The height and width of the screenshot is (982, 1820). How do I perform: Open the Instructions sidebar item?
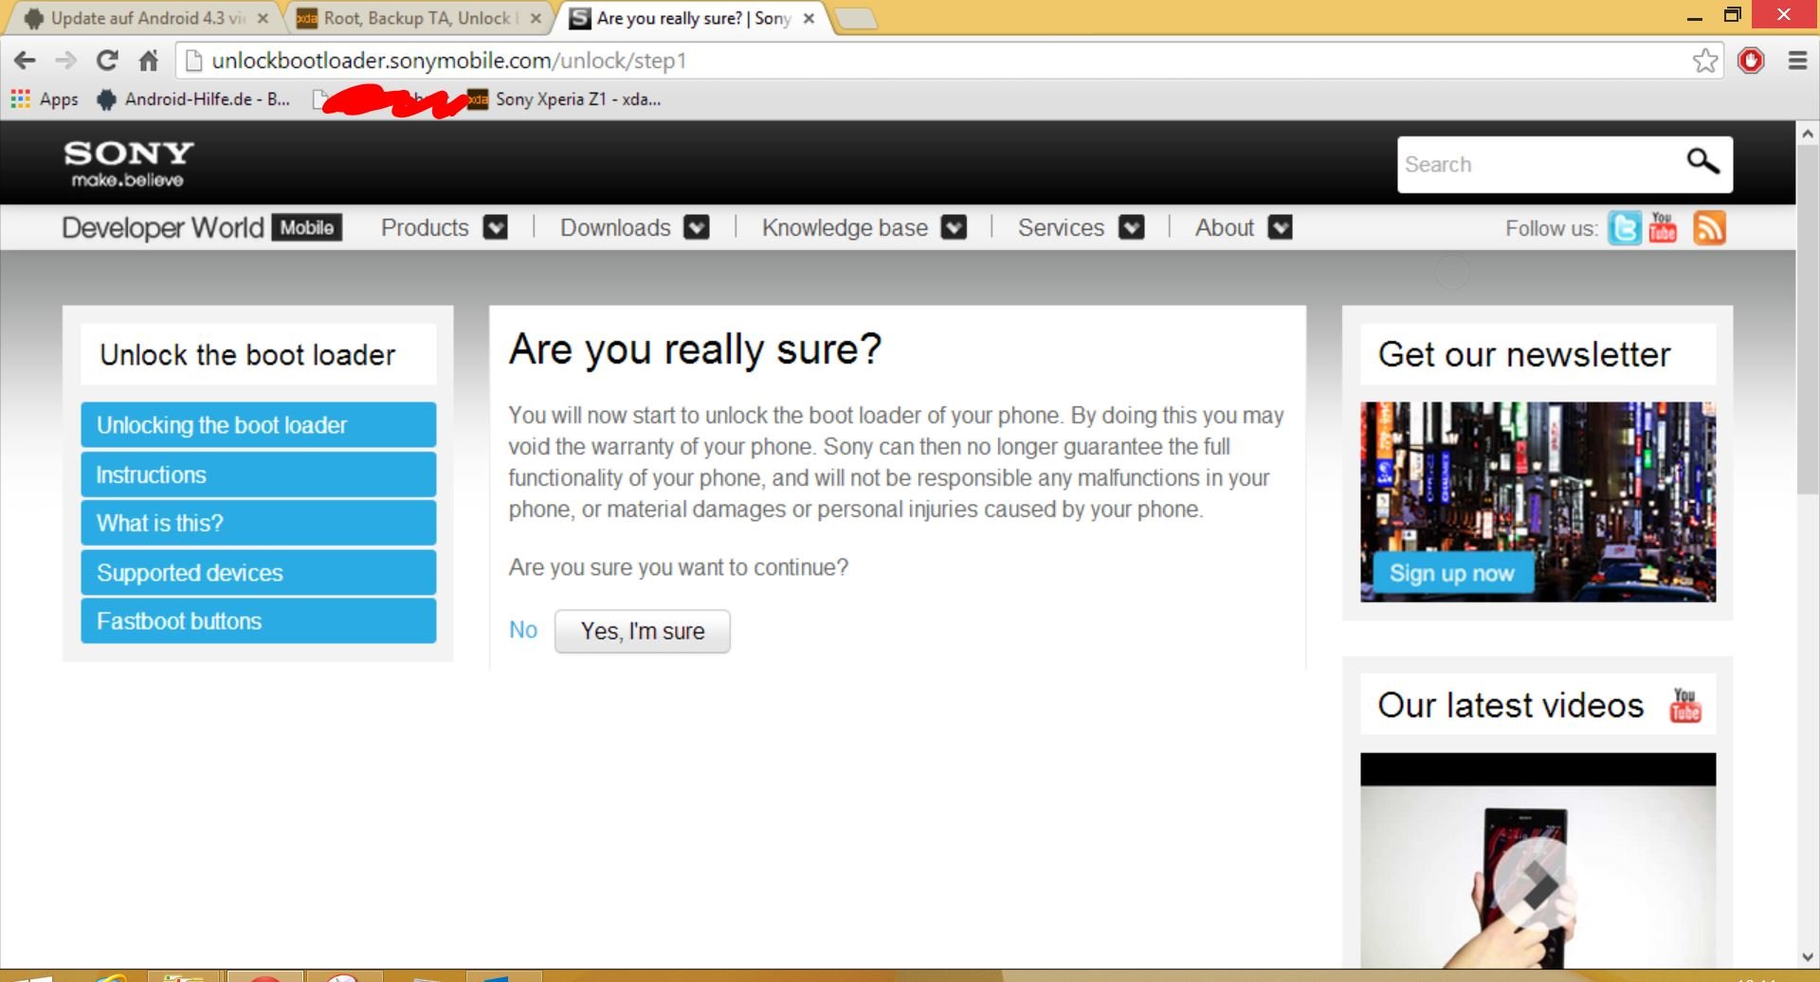[x=259, y=474]
